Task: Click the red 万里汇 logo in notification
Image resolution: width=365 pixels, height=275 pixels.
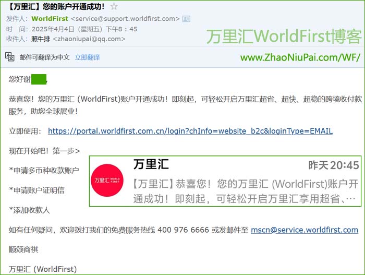Action: [107, 180]
